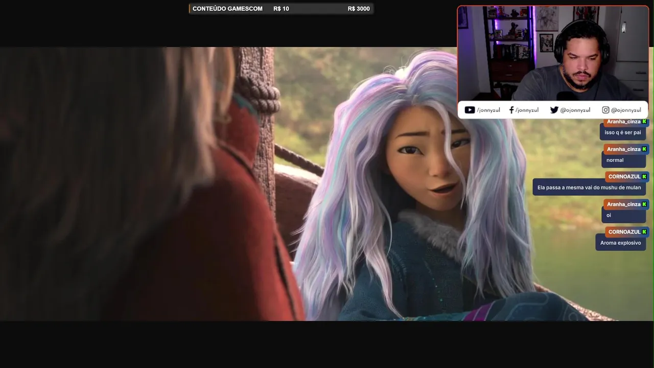
Task: Click the streamer webcam feed
Action: [x=553, y=54]
